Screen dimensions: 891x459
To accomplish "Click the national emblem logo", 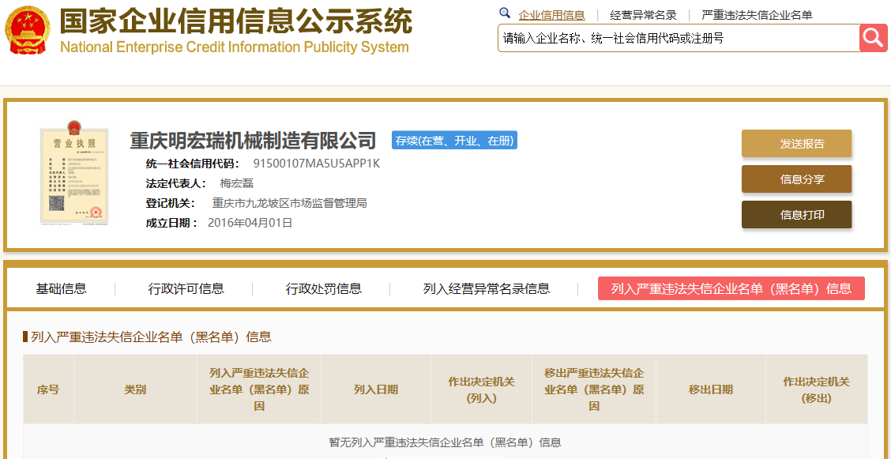I will 28,29.
